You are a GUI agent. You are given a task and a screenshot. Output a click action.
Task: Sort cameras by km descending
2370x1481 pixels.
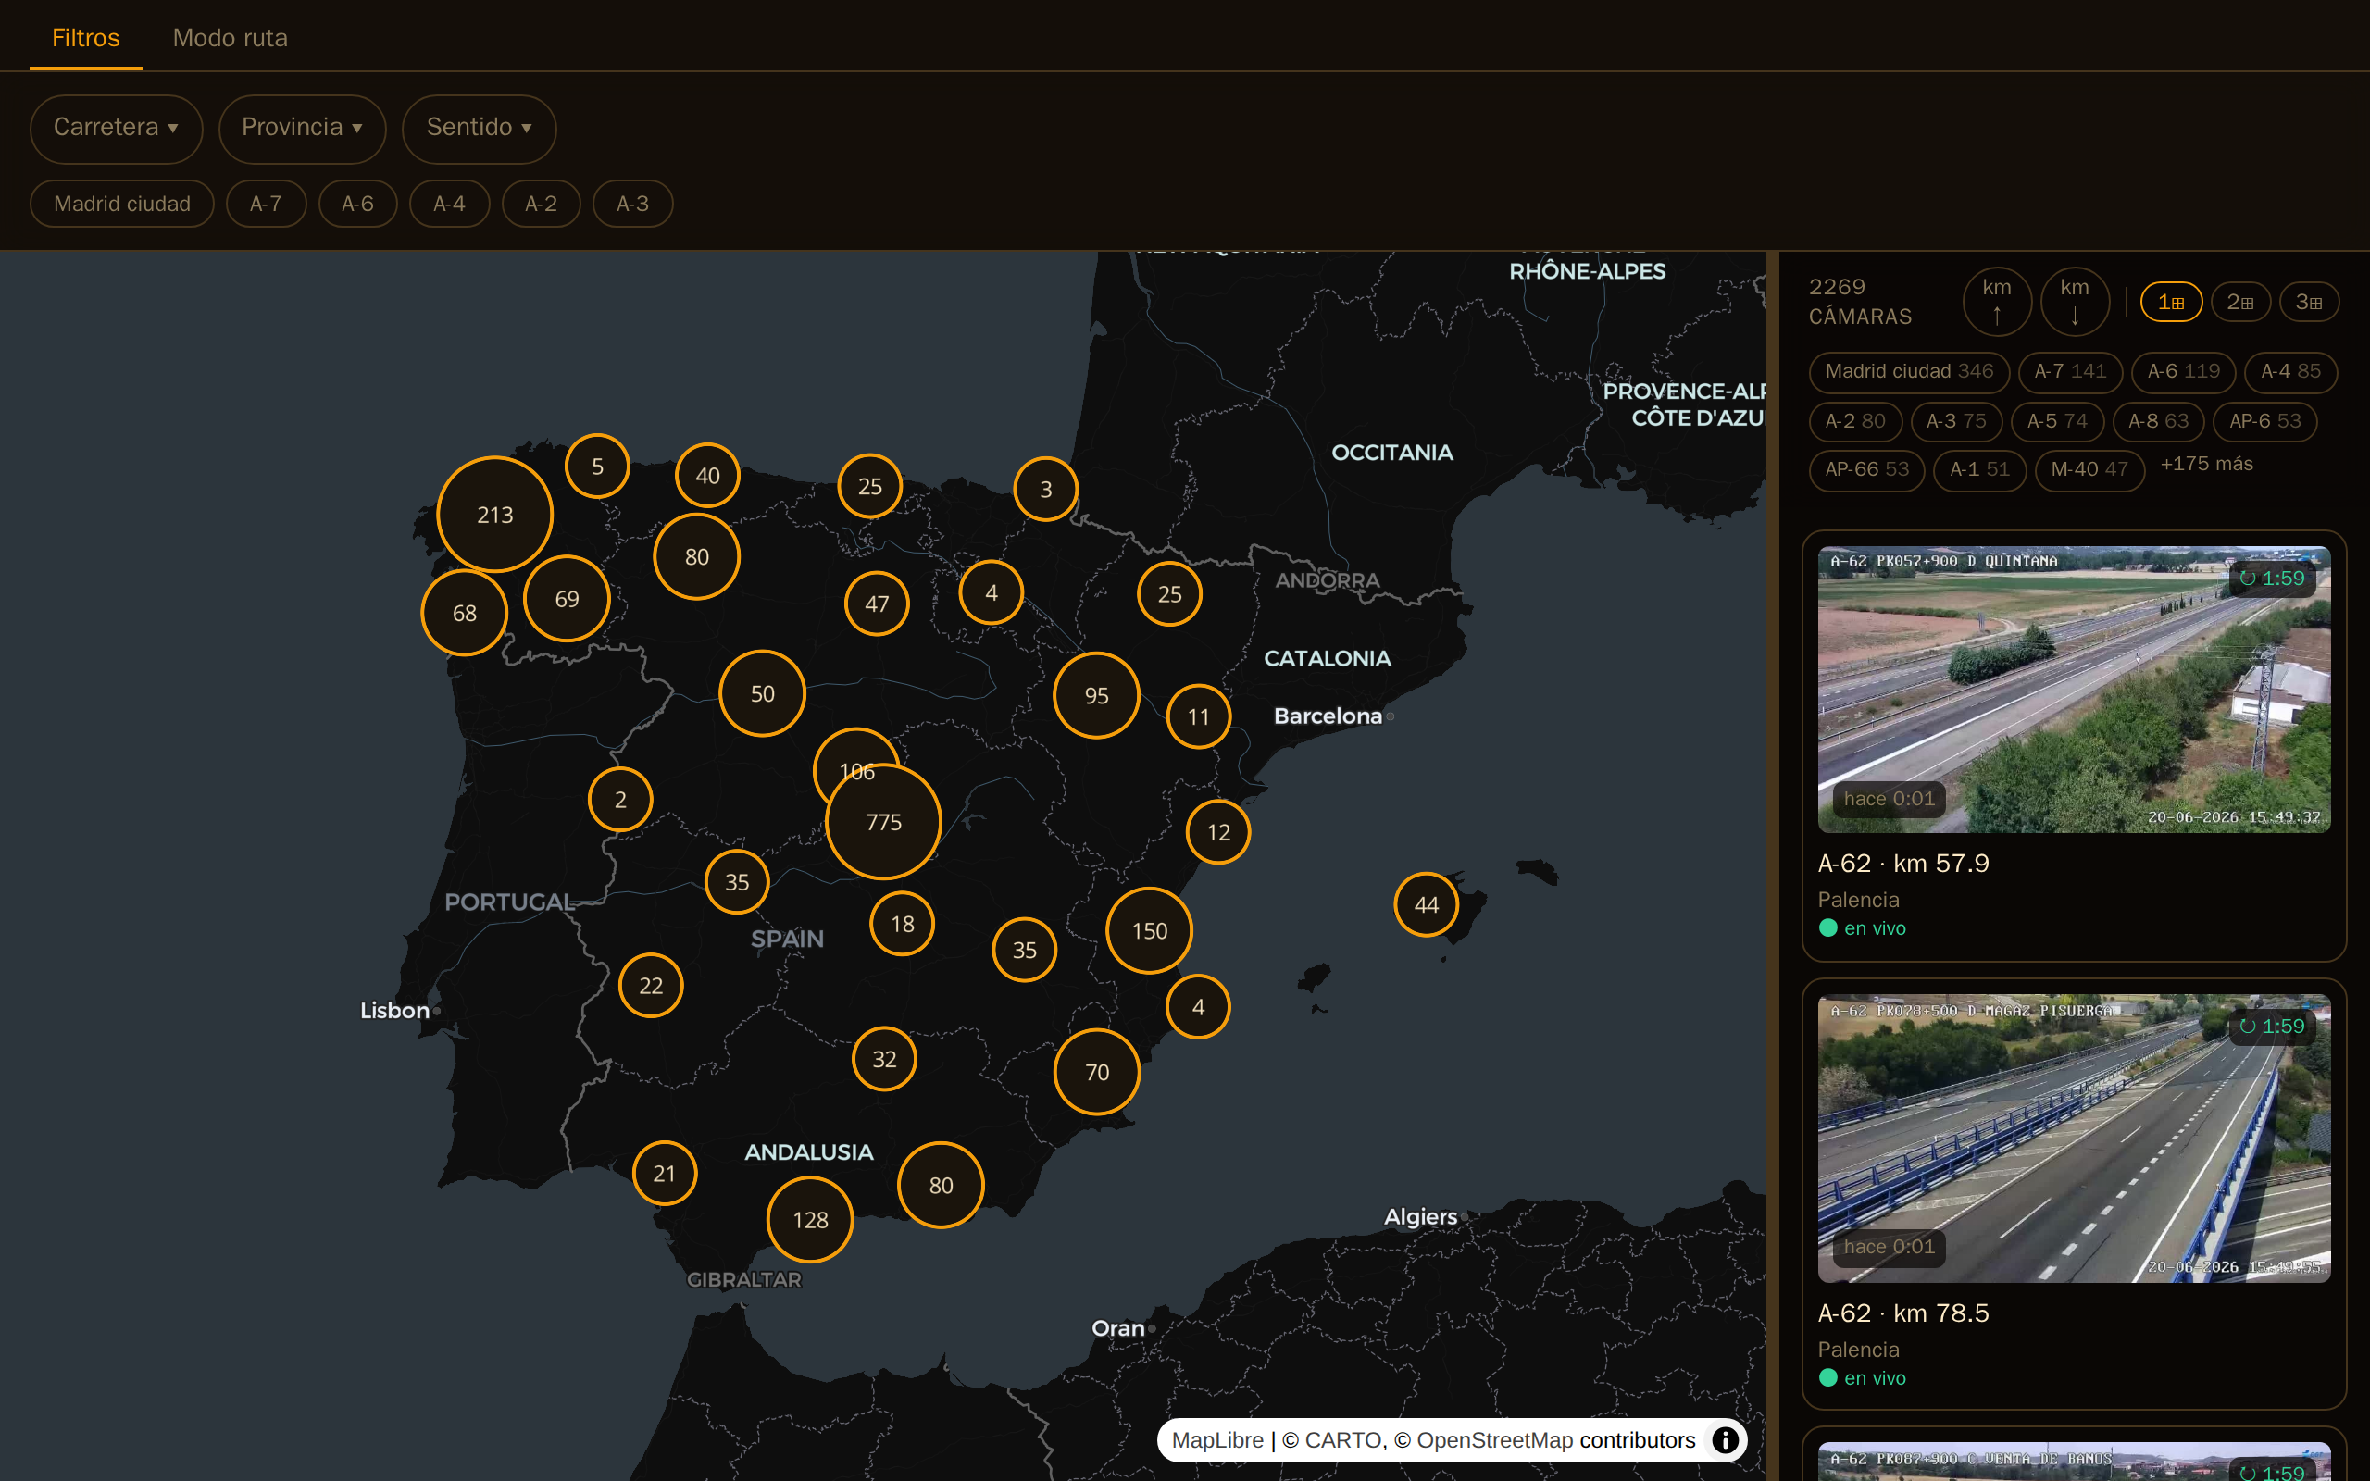point(2075,302)
